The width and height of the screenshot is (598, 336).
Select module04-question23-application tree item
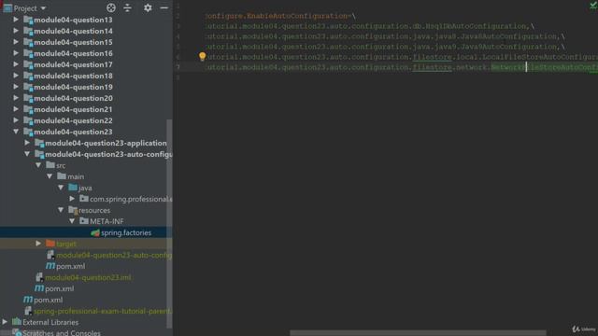pyautogui.click(x=106, y=143)
